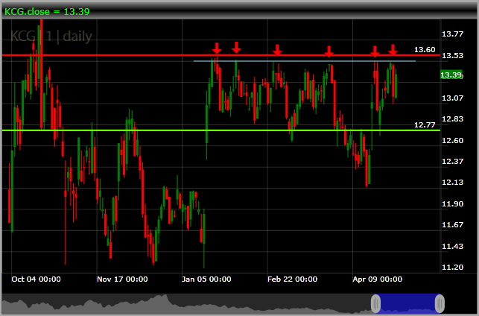479x316 pixels.
Task: Click the first red down-arrow resistance marker
Action: click(x=217, y=48)
